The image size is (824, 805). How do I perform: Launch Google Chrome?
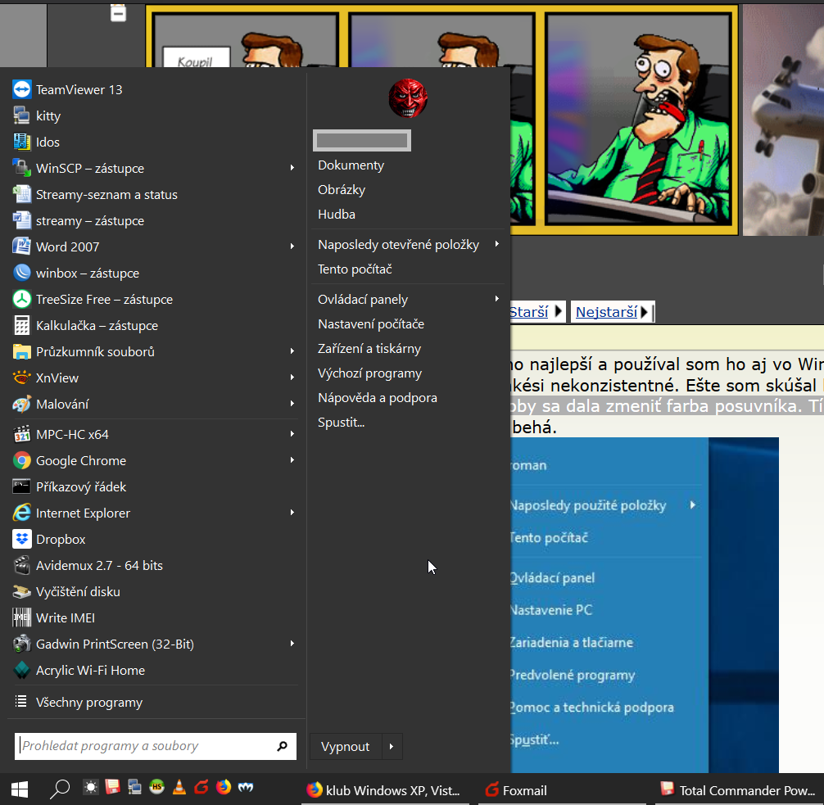click(x=154, y=461)
